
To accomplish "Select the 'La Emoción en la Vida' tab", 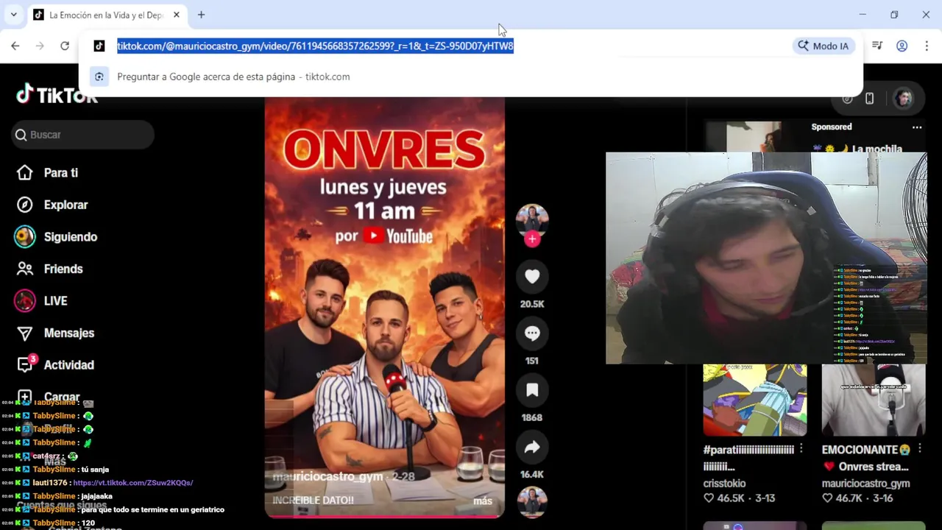I will tap(107, 15).
